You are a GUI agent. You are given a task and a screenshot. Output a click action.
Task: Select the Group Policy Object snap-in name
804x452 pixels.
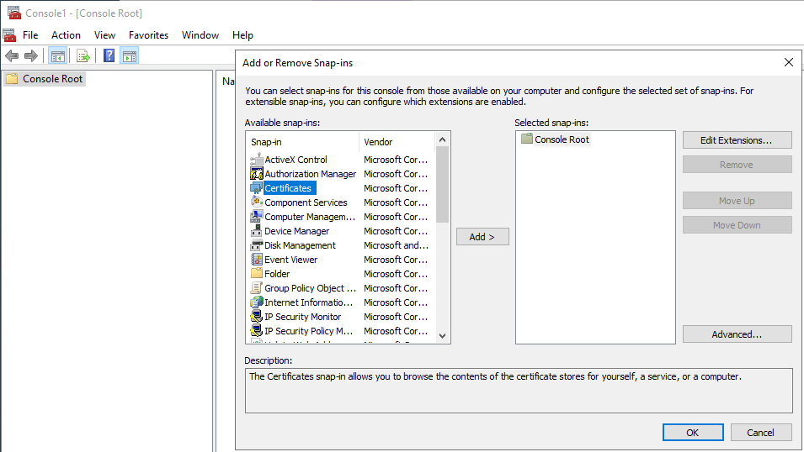coord(310,288)
